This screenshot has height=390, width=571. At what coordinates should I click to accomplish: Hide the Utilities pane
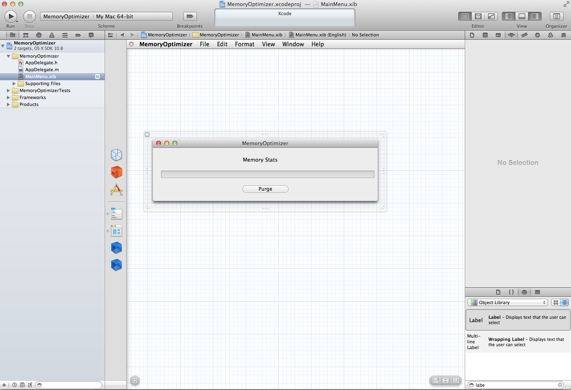point(535,16)
